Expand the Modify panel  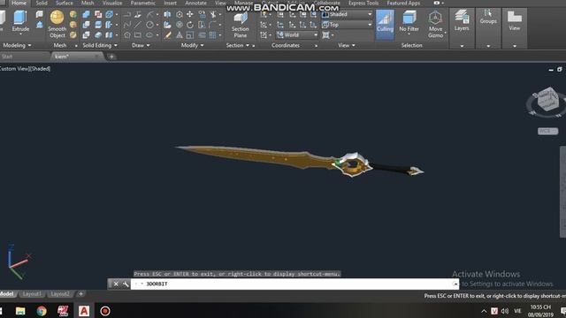(x=193, y=45)
